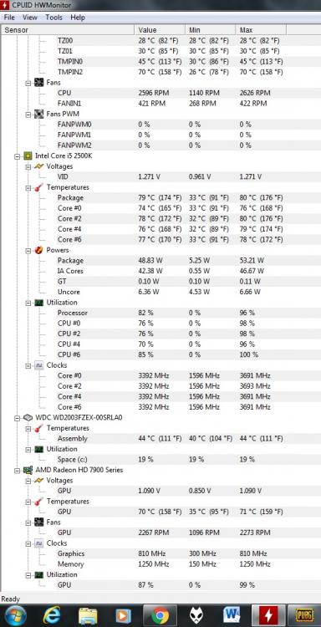
Task: Click the flame icon next to Powers
Action: [38, 250]
